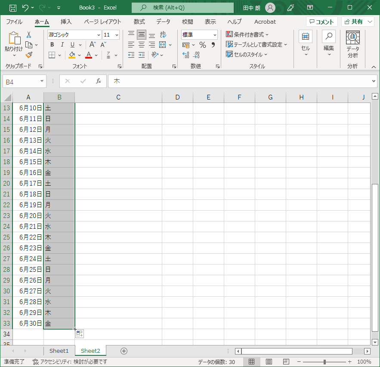Switch to the 数式 ribbon tab
380x367 pixels.
[139, 22]
